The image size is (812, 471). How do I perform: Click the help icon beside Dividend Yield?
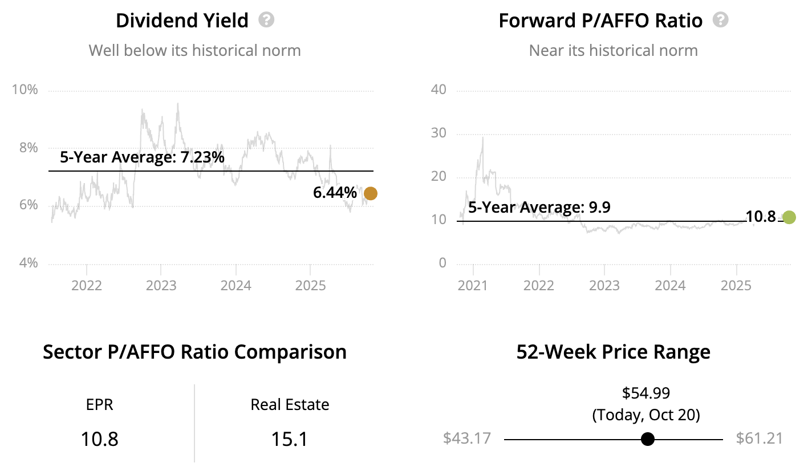point(266,21)
